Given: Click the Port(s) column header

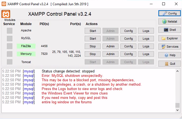Looking at the screenshot, I should pos(75,24).
